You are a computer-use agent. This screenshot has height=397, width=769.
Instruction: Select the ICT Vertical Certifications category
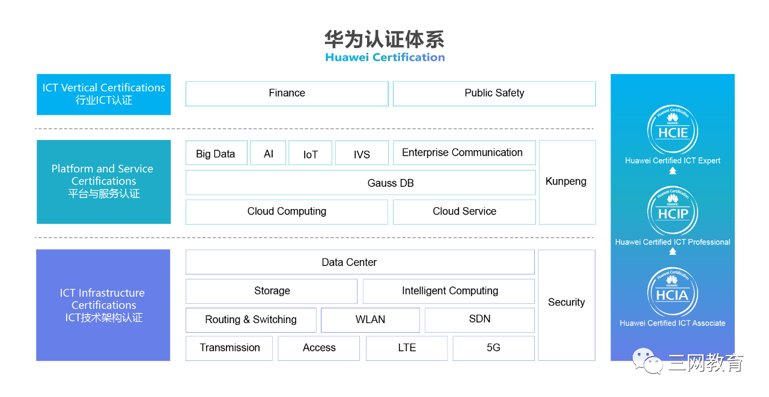click(x=104, y=94)
